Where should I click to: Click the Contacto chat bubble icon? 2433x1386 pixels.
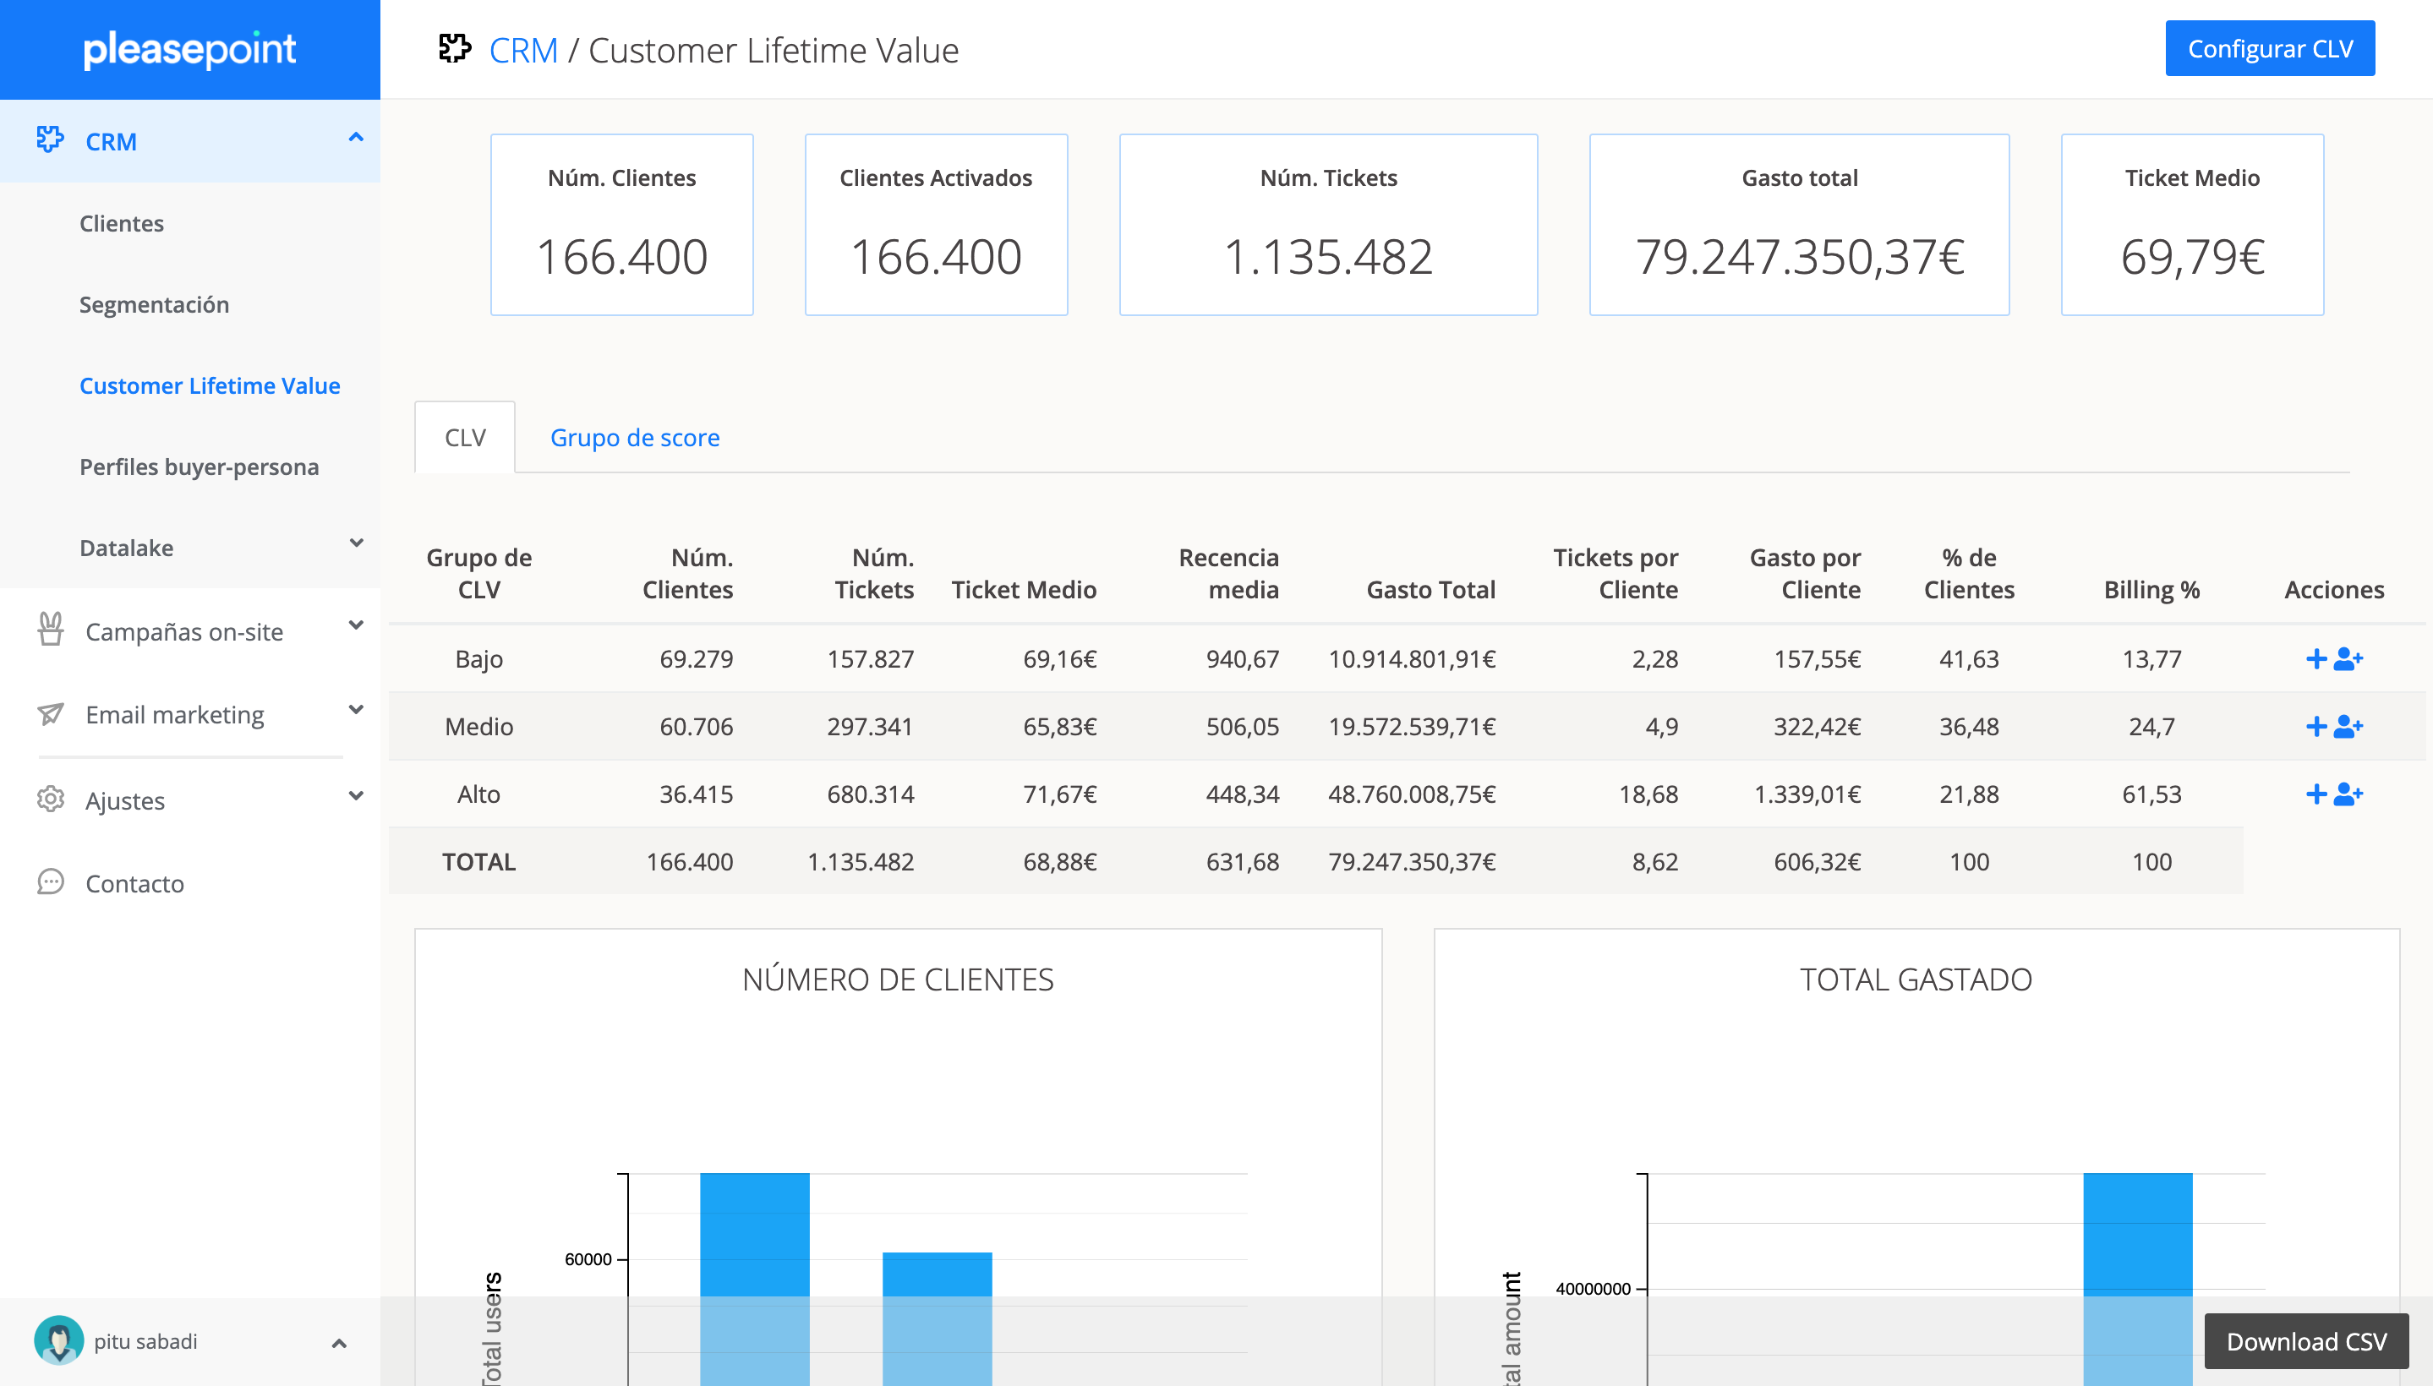tap(51, 882)
